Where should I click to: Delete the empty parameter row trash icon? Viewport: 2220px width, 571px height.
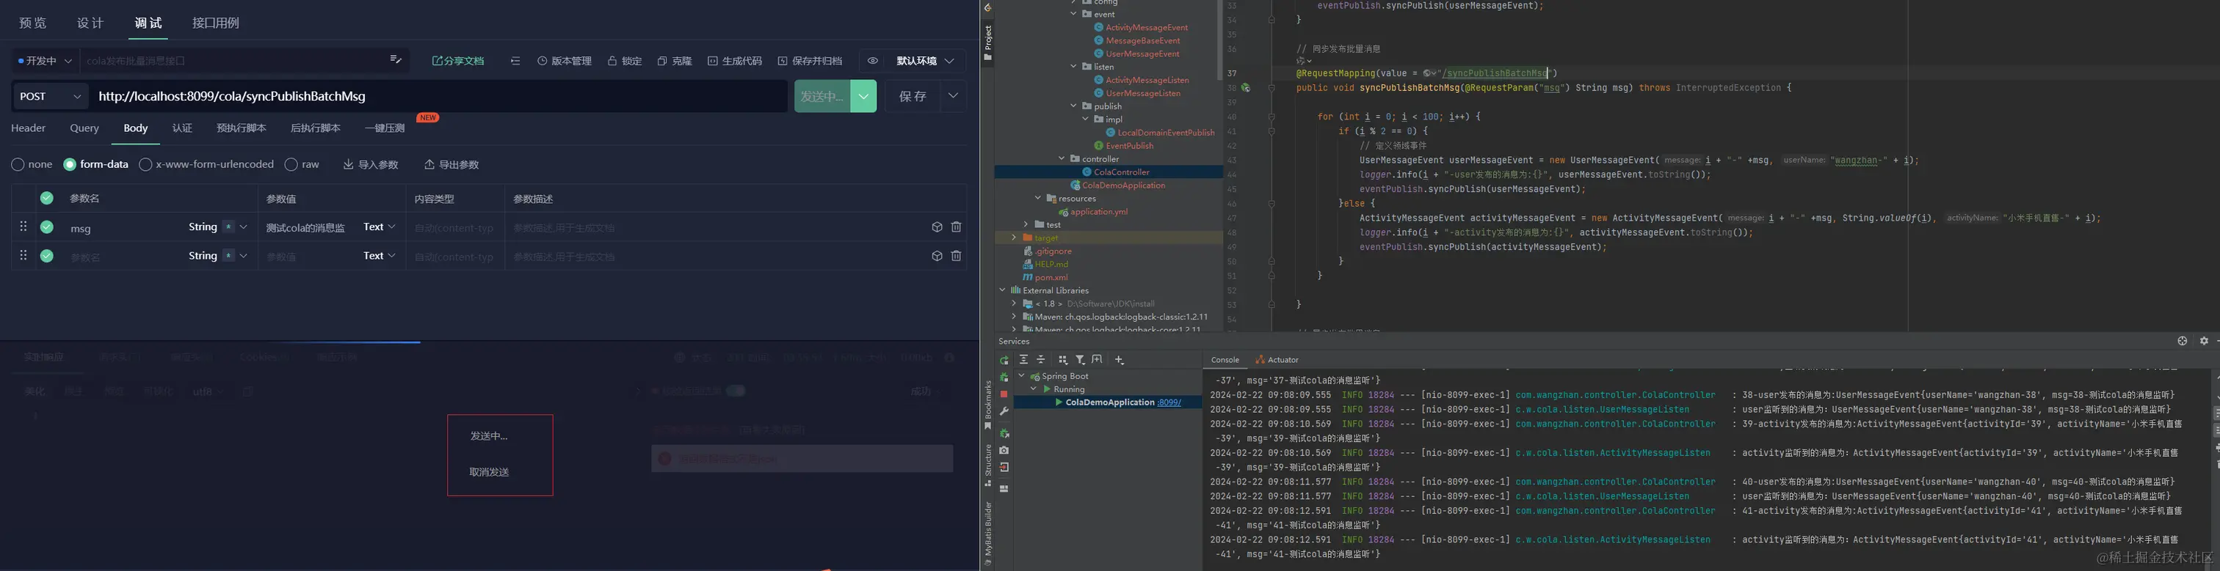[x=956, y=257]
